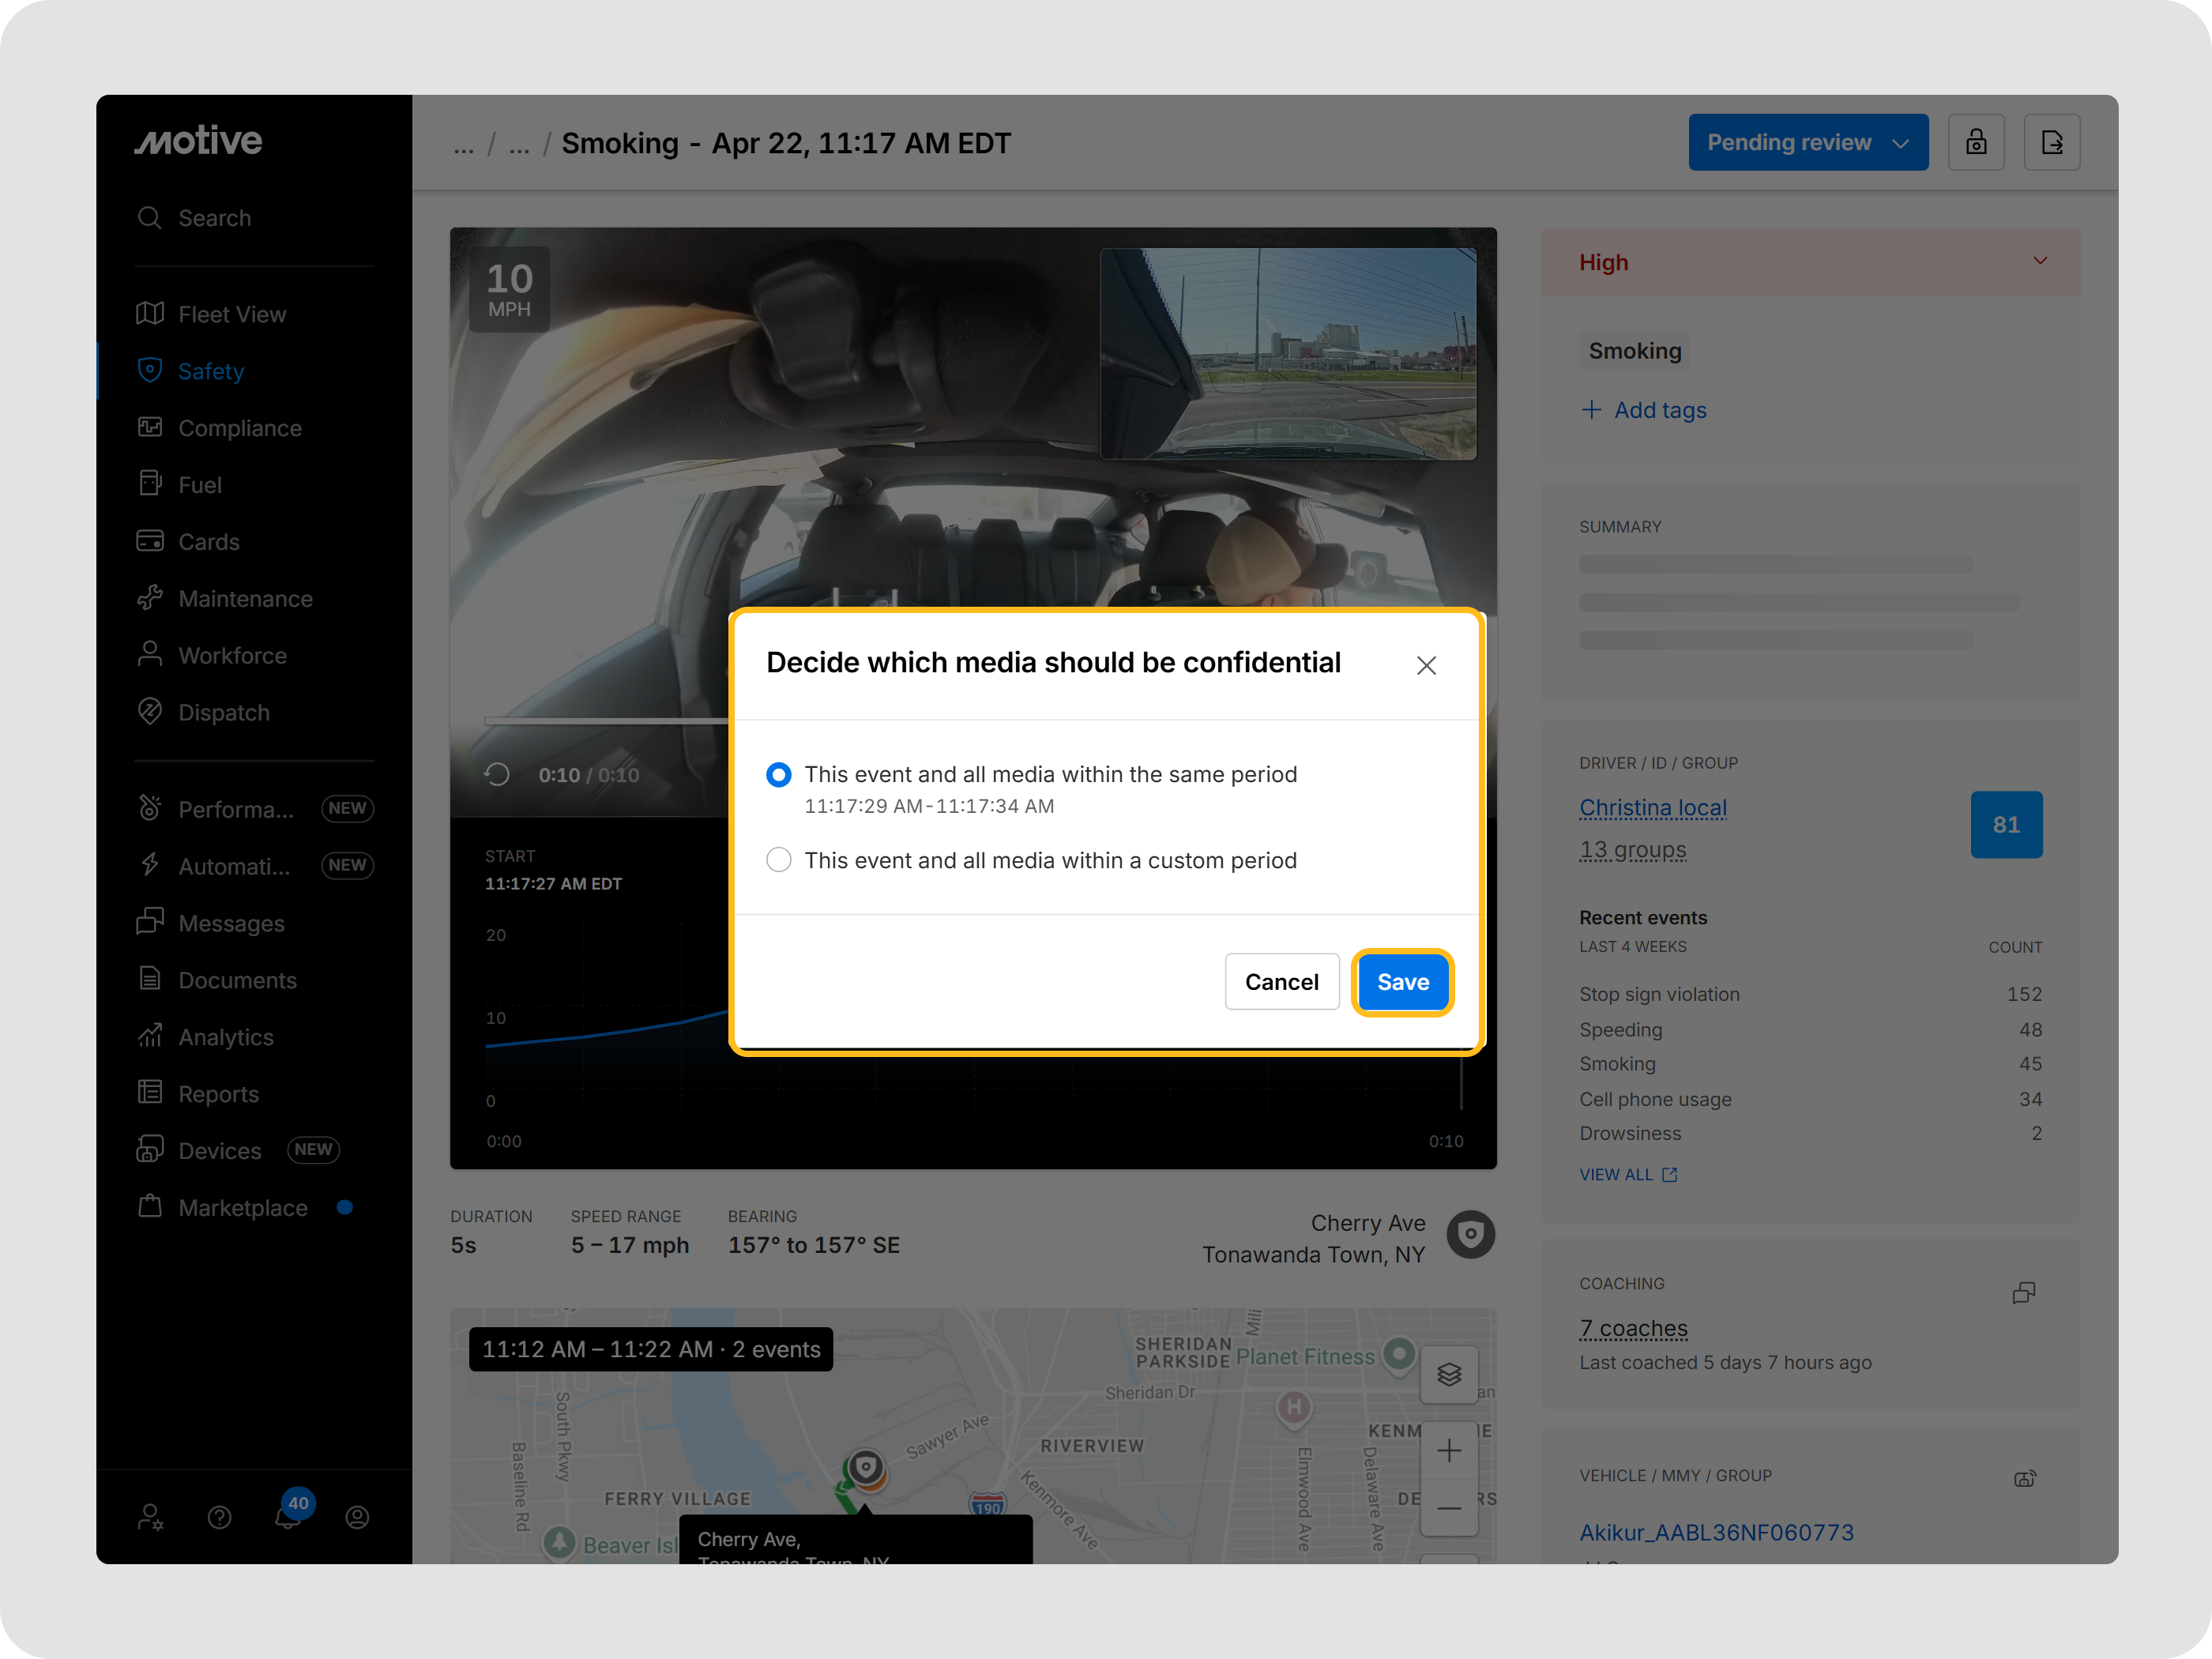Open Christina local driver link

click(x=1652, y=808)
